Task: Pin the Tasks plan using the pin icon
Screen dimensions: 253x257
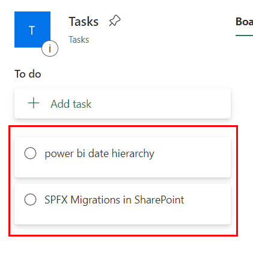Action: tap(115, 21)
